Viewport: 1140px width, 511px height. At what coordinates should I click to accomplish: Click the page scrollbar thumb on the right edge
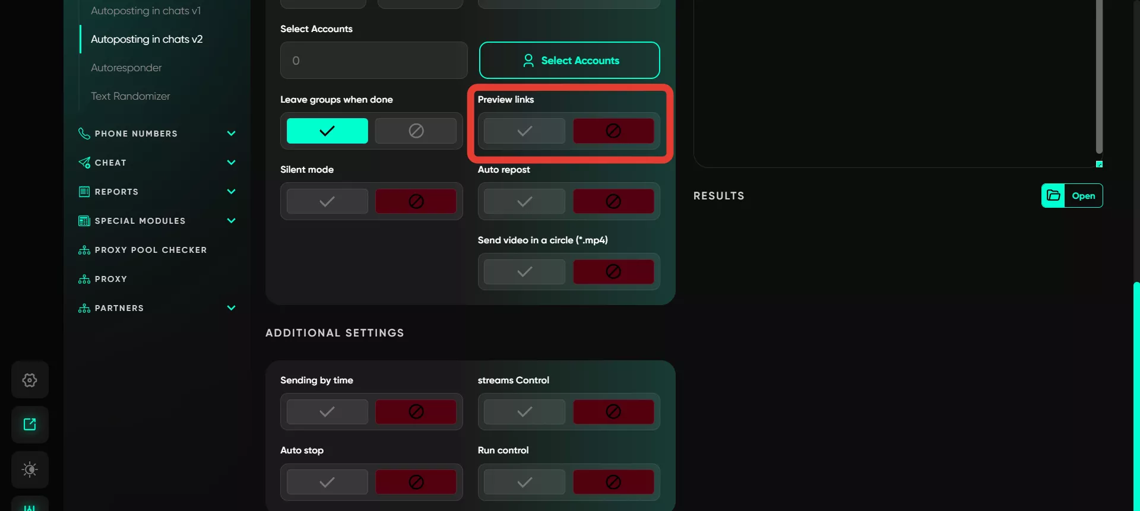[x=1136, y=396]
